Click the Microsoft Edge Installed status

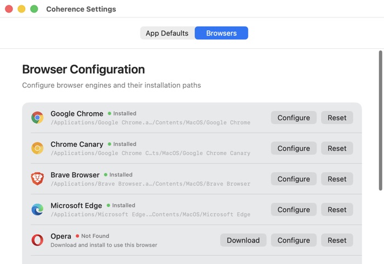[x=121, y=205]
